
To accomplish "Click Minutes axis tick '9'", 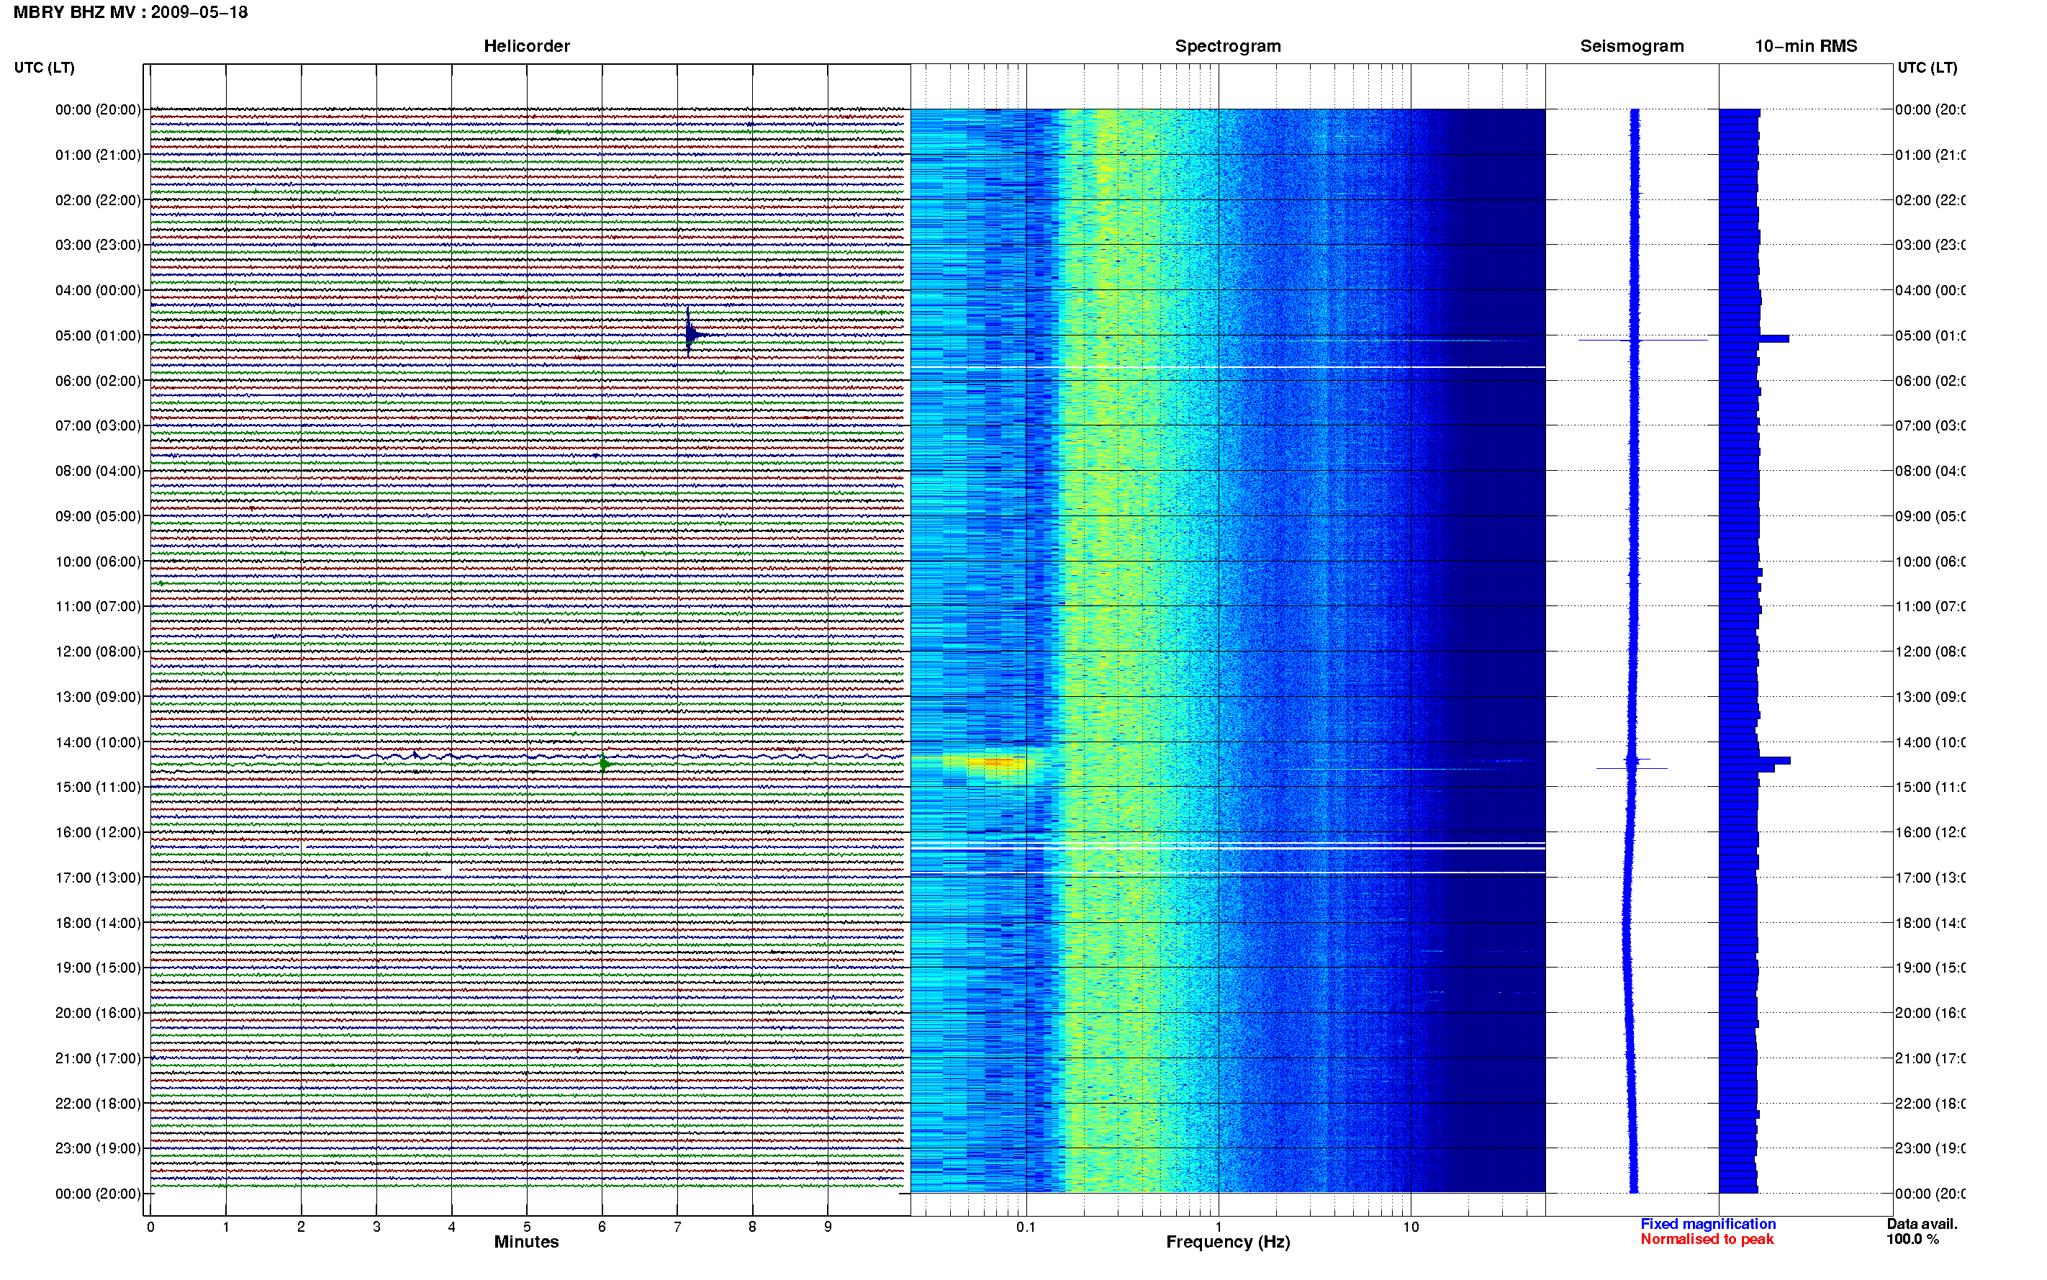I will tap(828, 1227).
